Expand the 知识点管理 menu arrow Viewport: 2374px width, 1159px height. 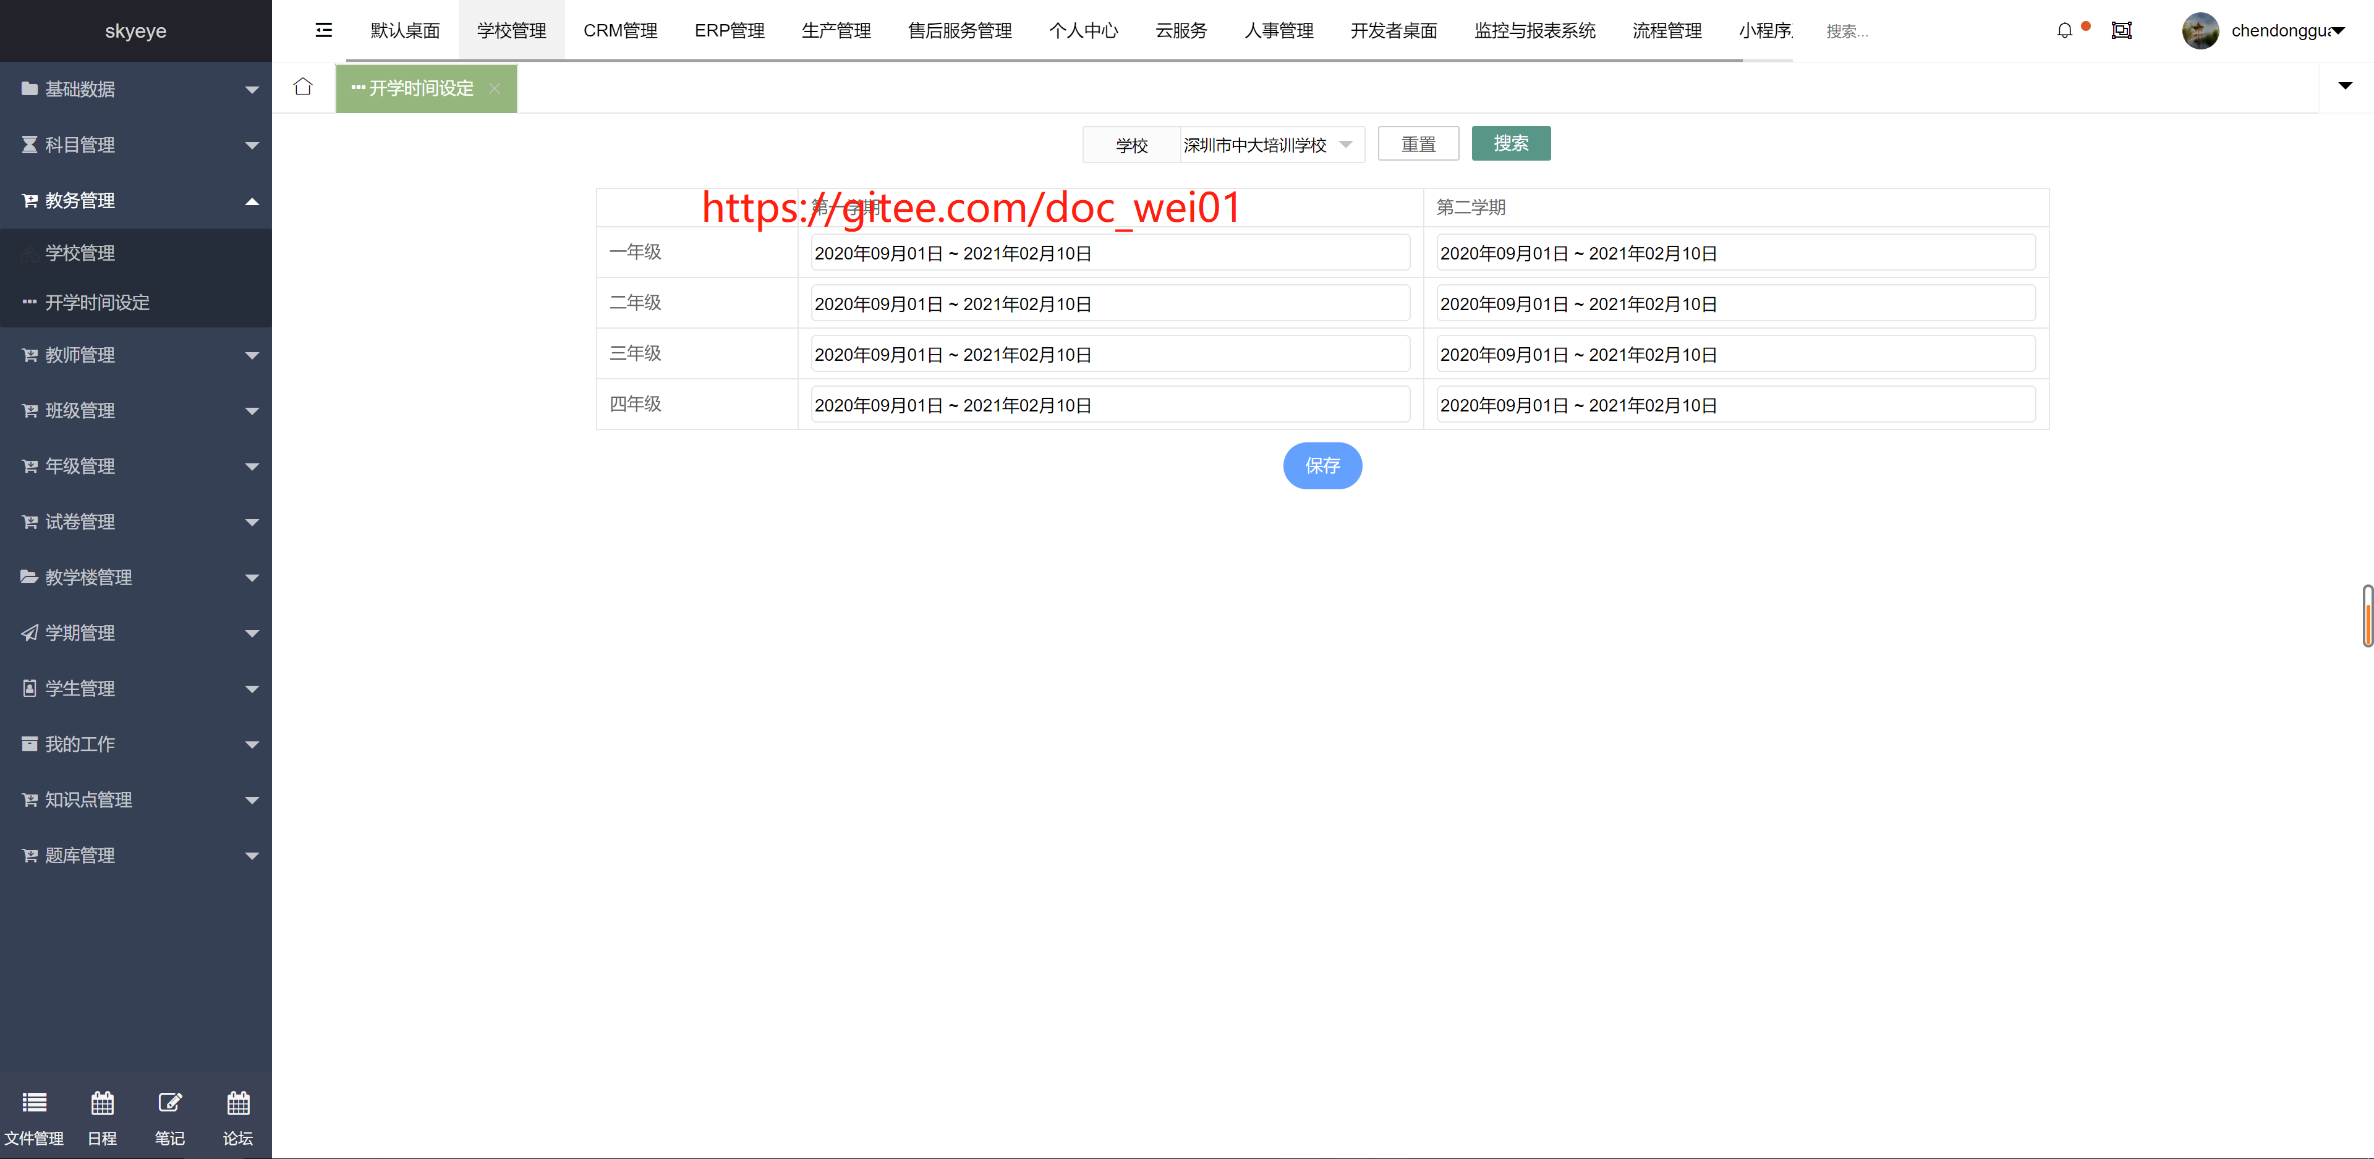coord(252,799)
